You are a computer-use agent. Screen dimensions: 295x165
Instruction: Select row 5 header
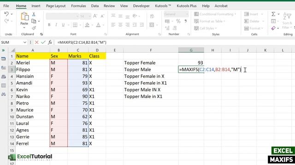(12, 83)
